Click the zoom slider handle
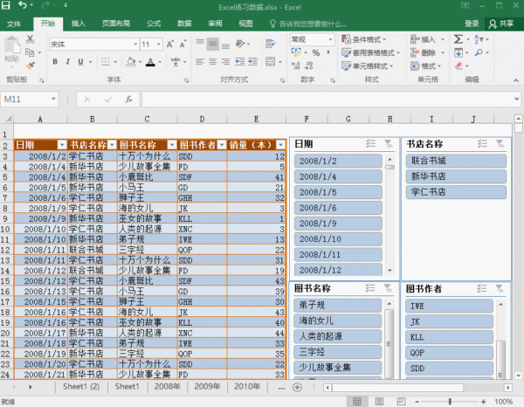This screenshot has width=524, height=407. pos(450,401)
